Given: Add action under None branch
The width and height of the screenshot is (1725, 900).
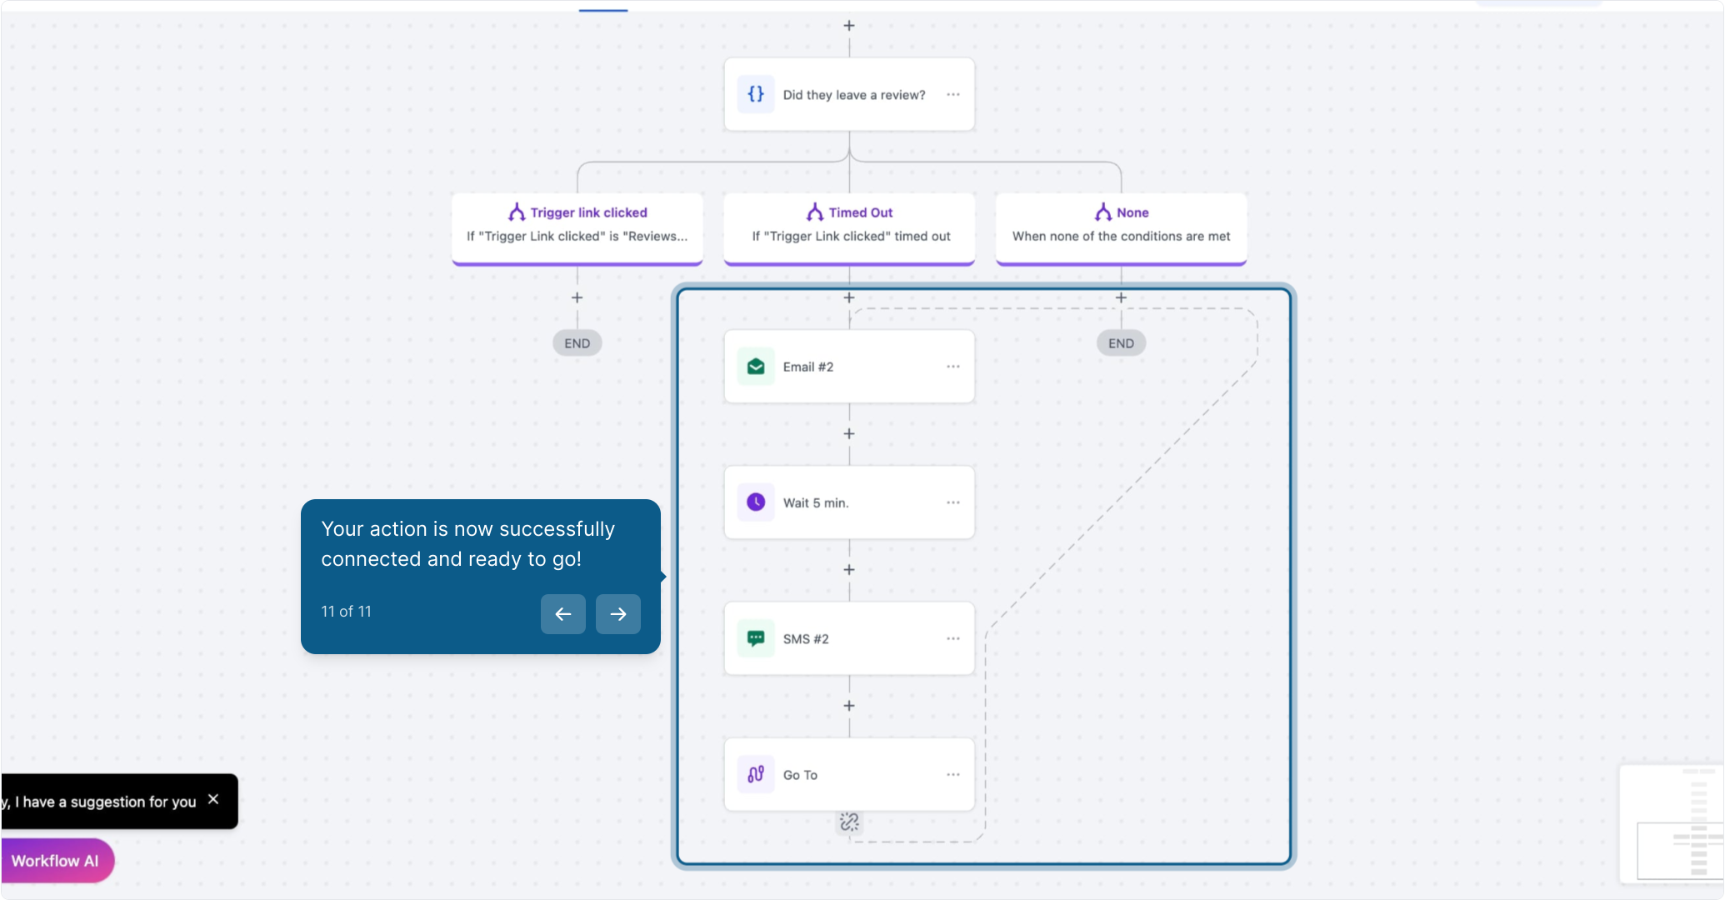Looking at the screenshot, I should coord(1121,297).
